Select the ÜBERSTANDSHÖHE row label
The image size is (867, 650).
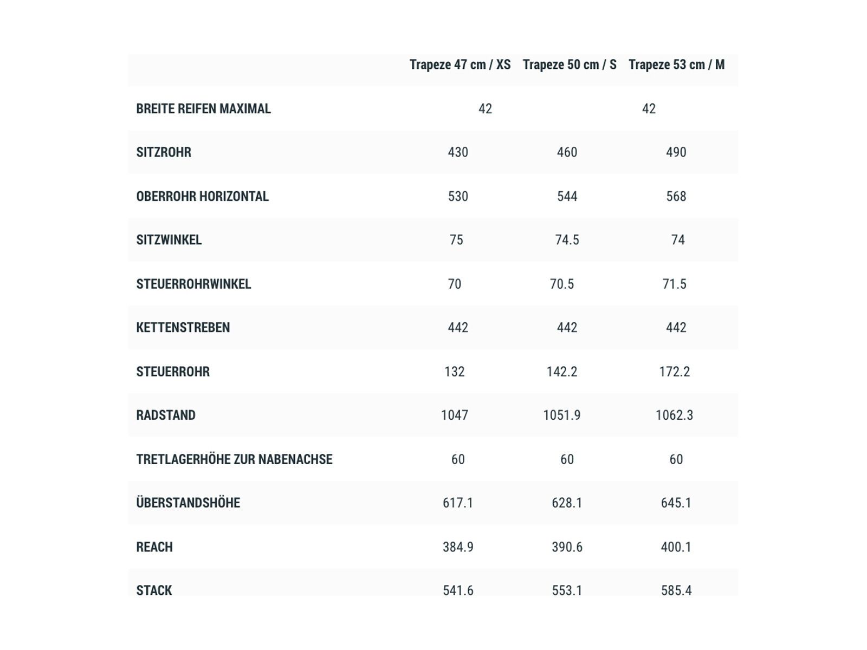click(x=188, y=503)
